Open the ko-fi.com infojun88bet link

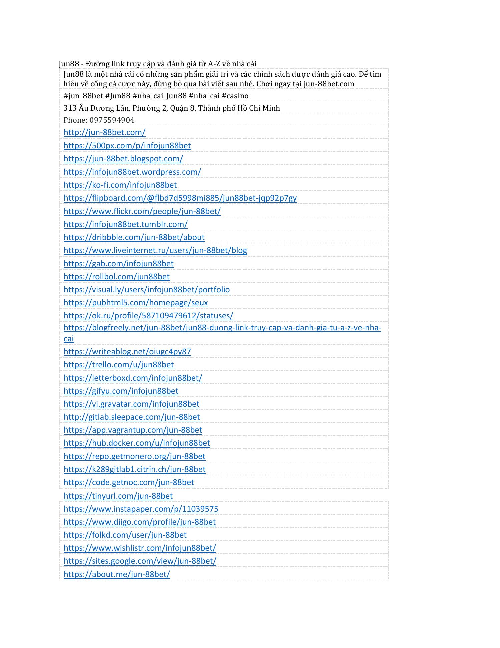tap(120, 185)
